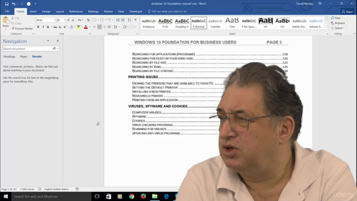Click the text highlight color button
Screen dimensions: 357x201
[x=79, y=27]
